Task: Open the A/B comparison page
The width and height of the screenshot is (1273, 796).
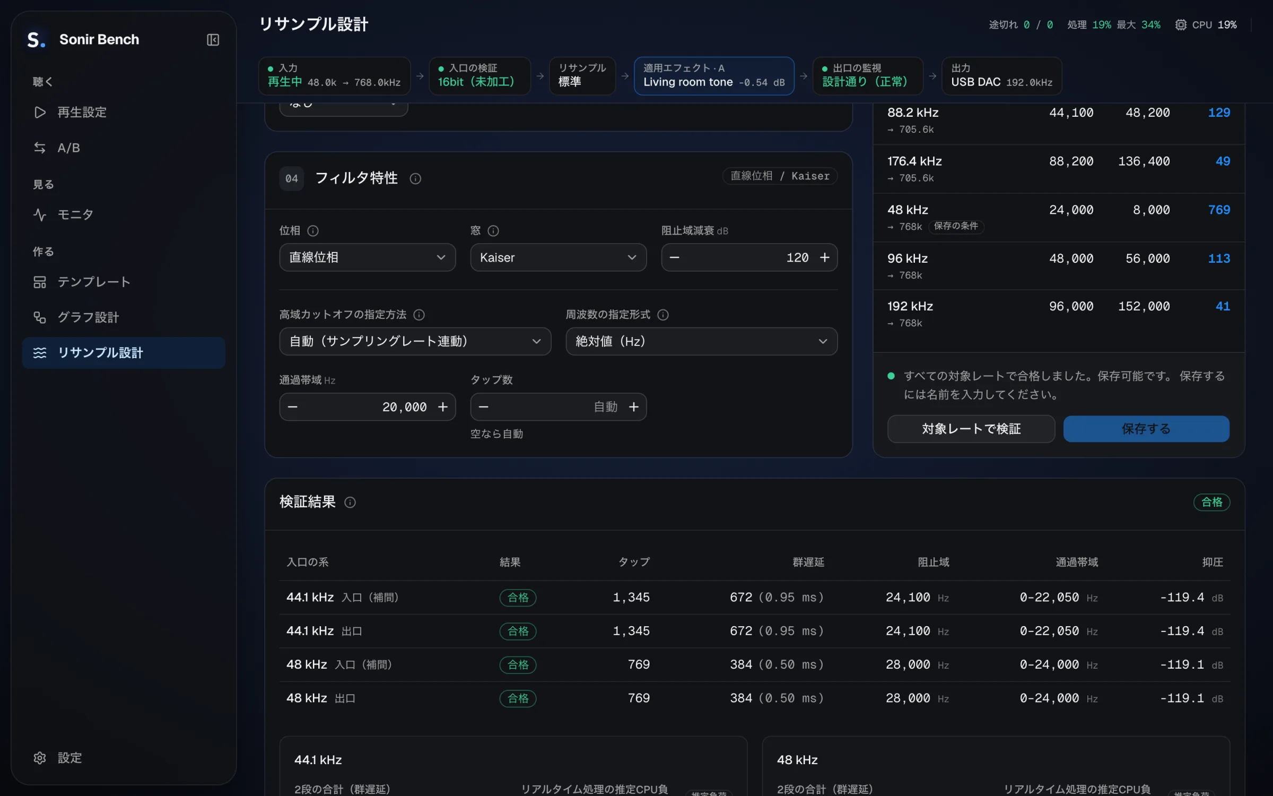Action: [x=124, y=148]
